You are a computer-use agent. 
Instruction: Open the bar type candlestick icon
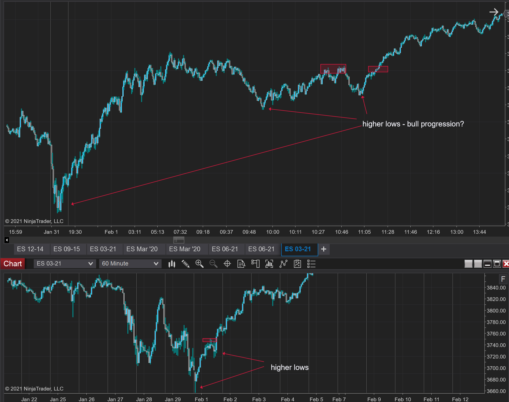point(172,264)
